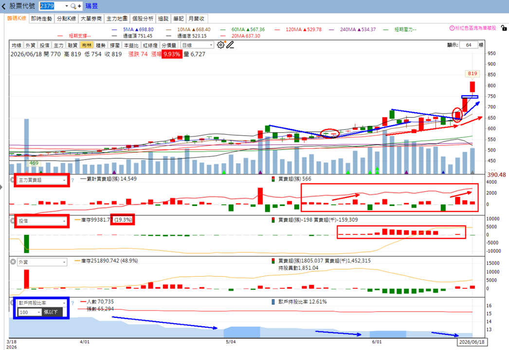Click the left-edge panel expand arrow
This screenshot has height=350, width=509.
(1, 187)
